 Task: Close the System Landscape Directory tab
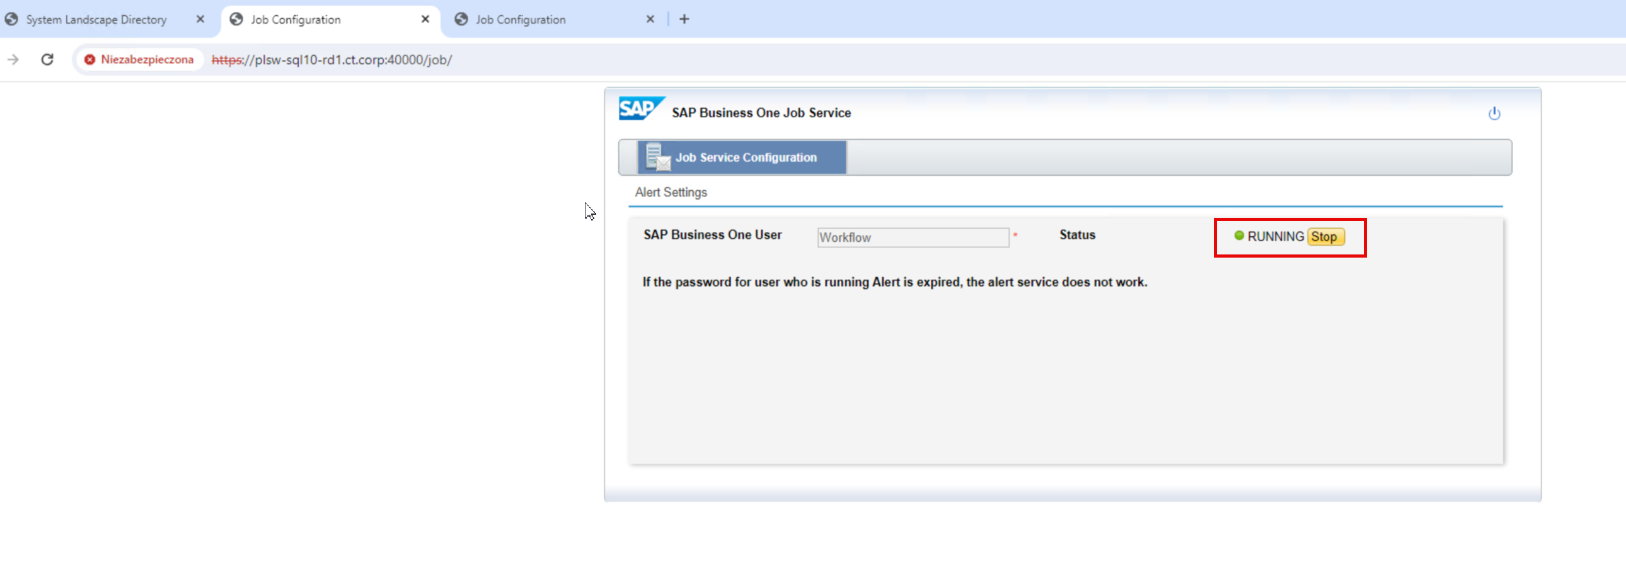tap(200, 19)
